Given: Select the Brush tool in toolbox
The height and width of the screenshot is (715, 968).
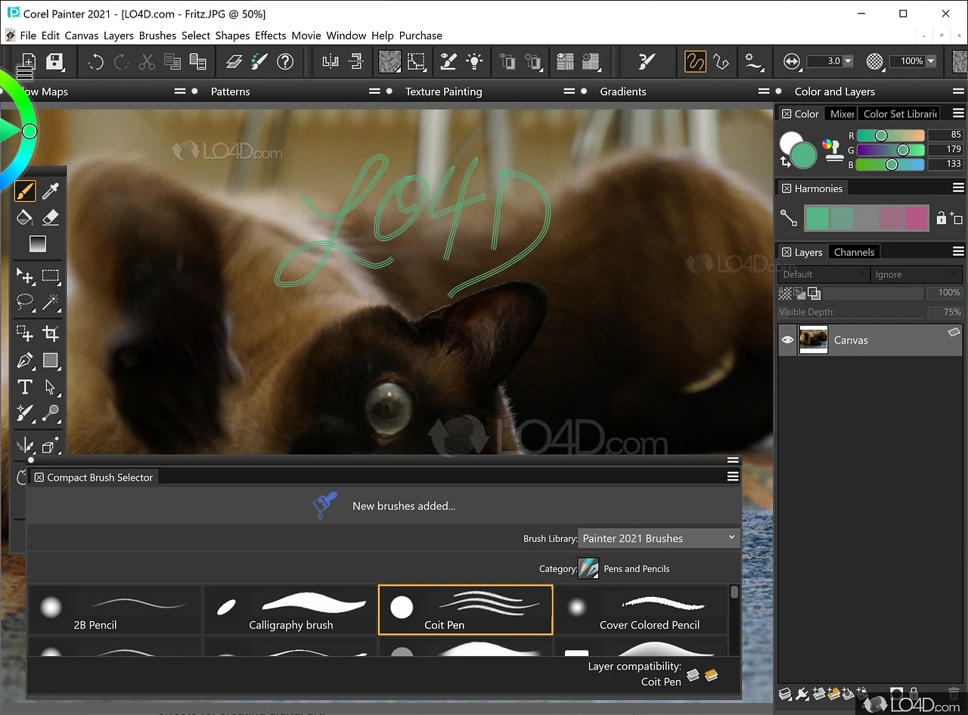Looking at the screenshot, I should pyautogui.click(x=25, y=191).
